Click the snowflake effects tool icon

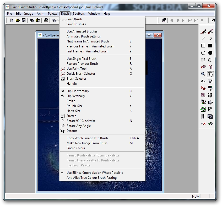click(x=210, y=95)
